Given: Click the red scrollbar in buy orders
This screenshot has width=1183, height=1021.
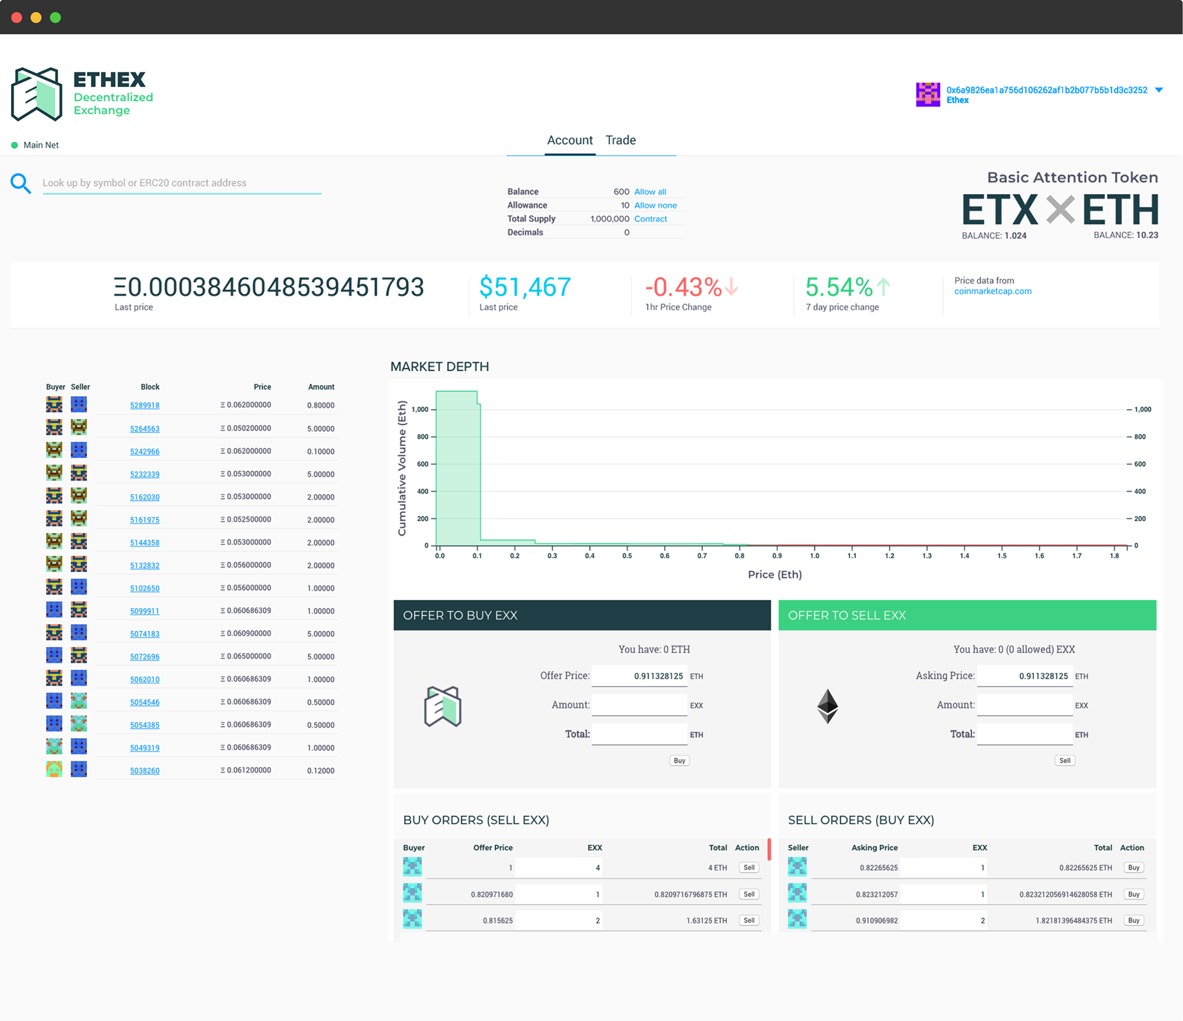Looking at the screenshot, I should [768, 849].
